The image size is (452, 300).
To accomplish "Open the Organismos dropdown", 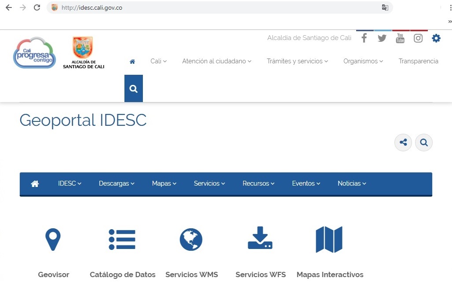I will [363, 61].
